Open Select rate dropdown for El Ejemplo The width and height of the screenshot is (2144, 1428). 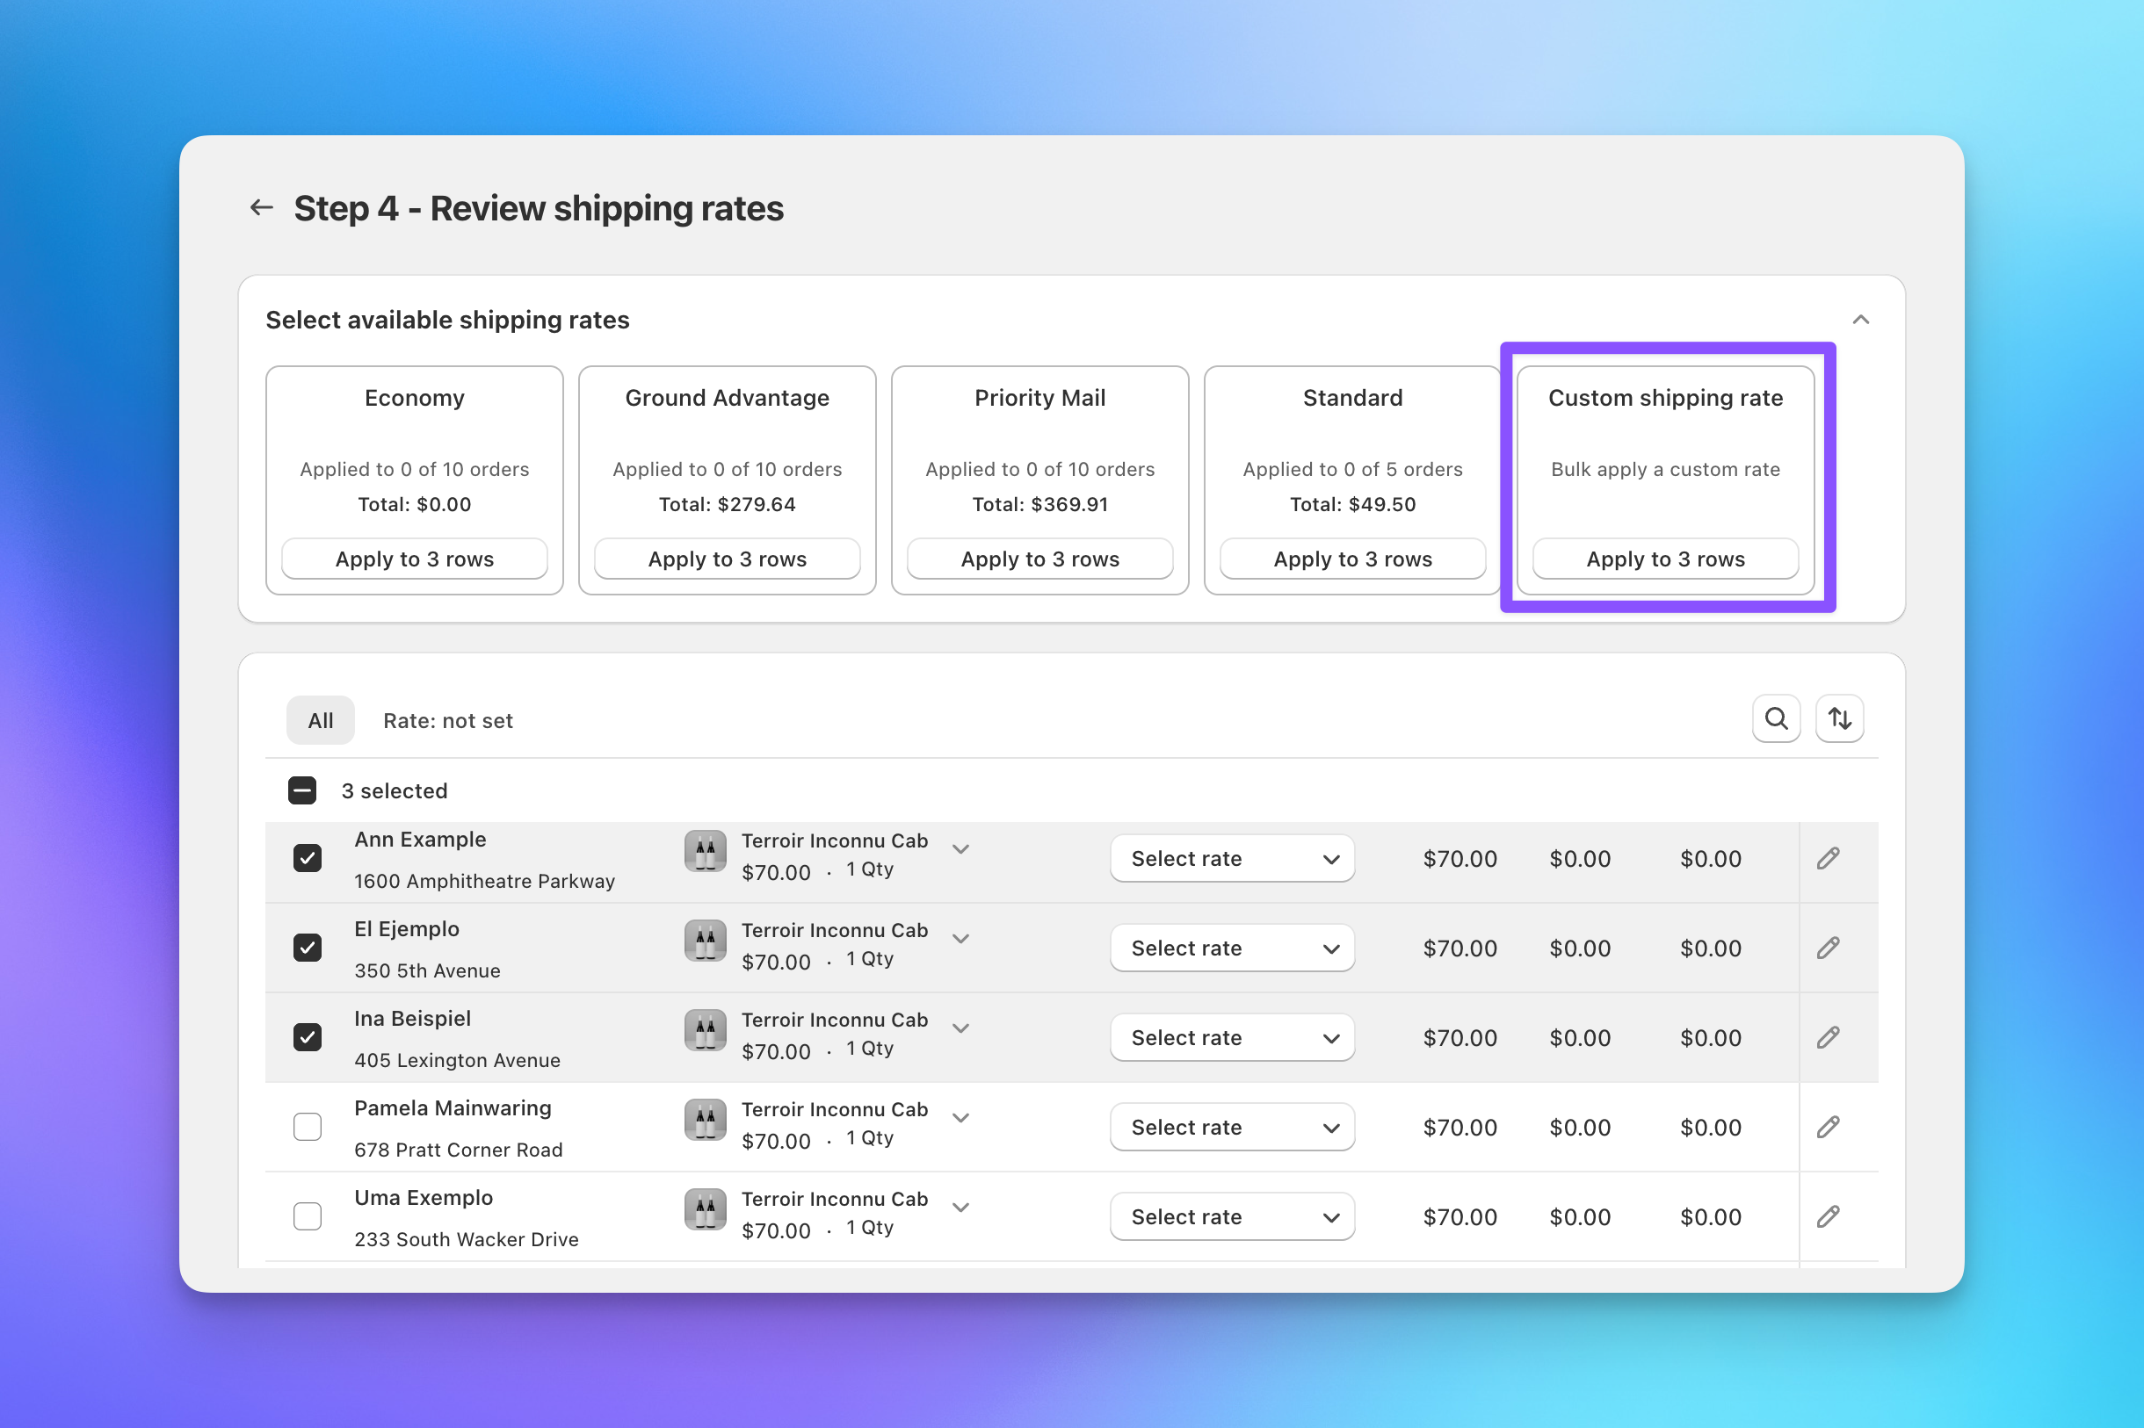[x=1232, y=948]
